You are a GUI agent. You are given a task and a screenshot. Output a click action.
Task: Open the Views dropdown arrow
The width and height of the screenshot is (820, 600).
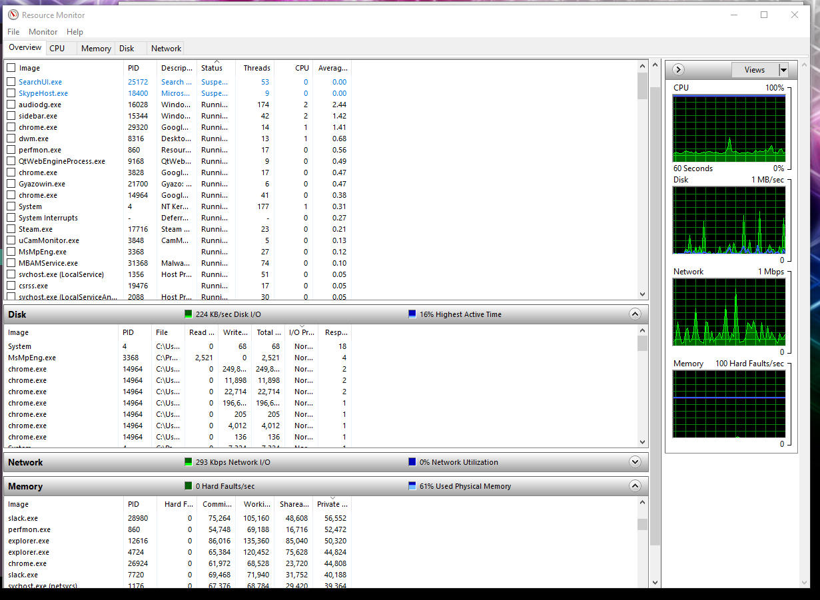point(783,69)
